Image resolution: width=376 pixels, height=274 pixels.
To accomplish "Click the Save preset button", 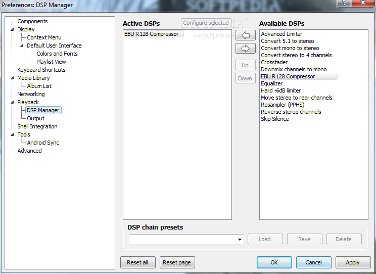I will [x=305, y=239].
